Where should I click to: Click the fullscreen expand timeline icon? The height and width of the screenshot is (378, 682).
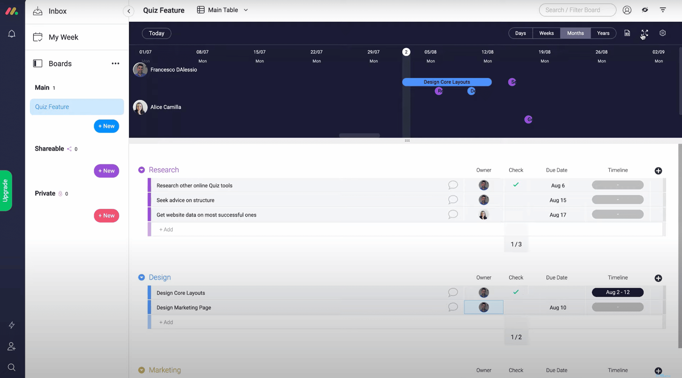click(x=644, y=33)
